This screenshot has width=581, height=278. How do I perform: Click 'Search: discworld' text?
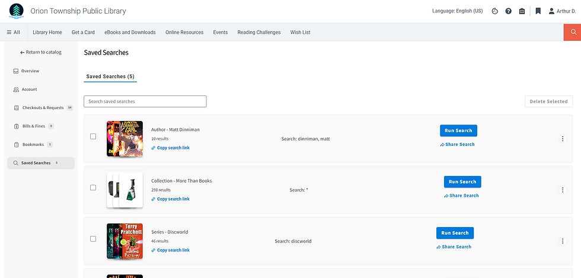(293, 241)
